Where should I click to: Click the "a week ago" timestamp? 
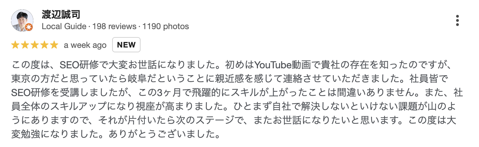tap(85, 45)
